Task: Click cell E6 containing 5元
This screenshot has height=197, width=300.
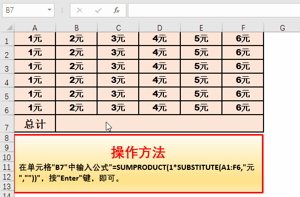Action: pyautogui.click(x=201, y=108)
